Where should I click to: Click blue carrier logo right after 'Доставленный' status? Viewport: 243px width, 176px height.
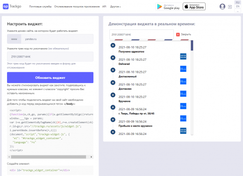point(183,81)
